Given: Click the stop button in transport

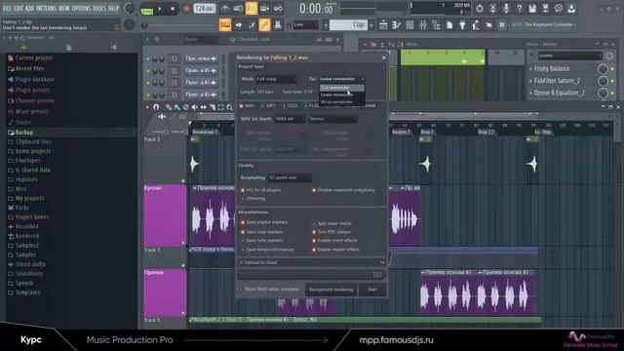Looking at the screenshot, I should pos(173,9).
